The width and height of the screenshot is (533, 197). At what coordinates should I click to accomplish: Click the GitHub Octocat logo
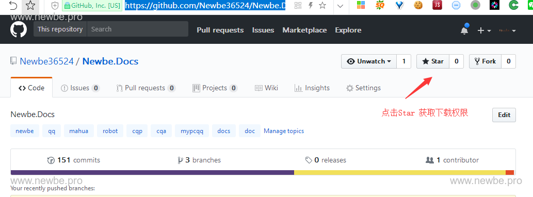point(19,29)
